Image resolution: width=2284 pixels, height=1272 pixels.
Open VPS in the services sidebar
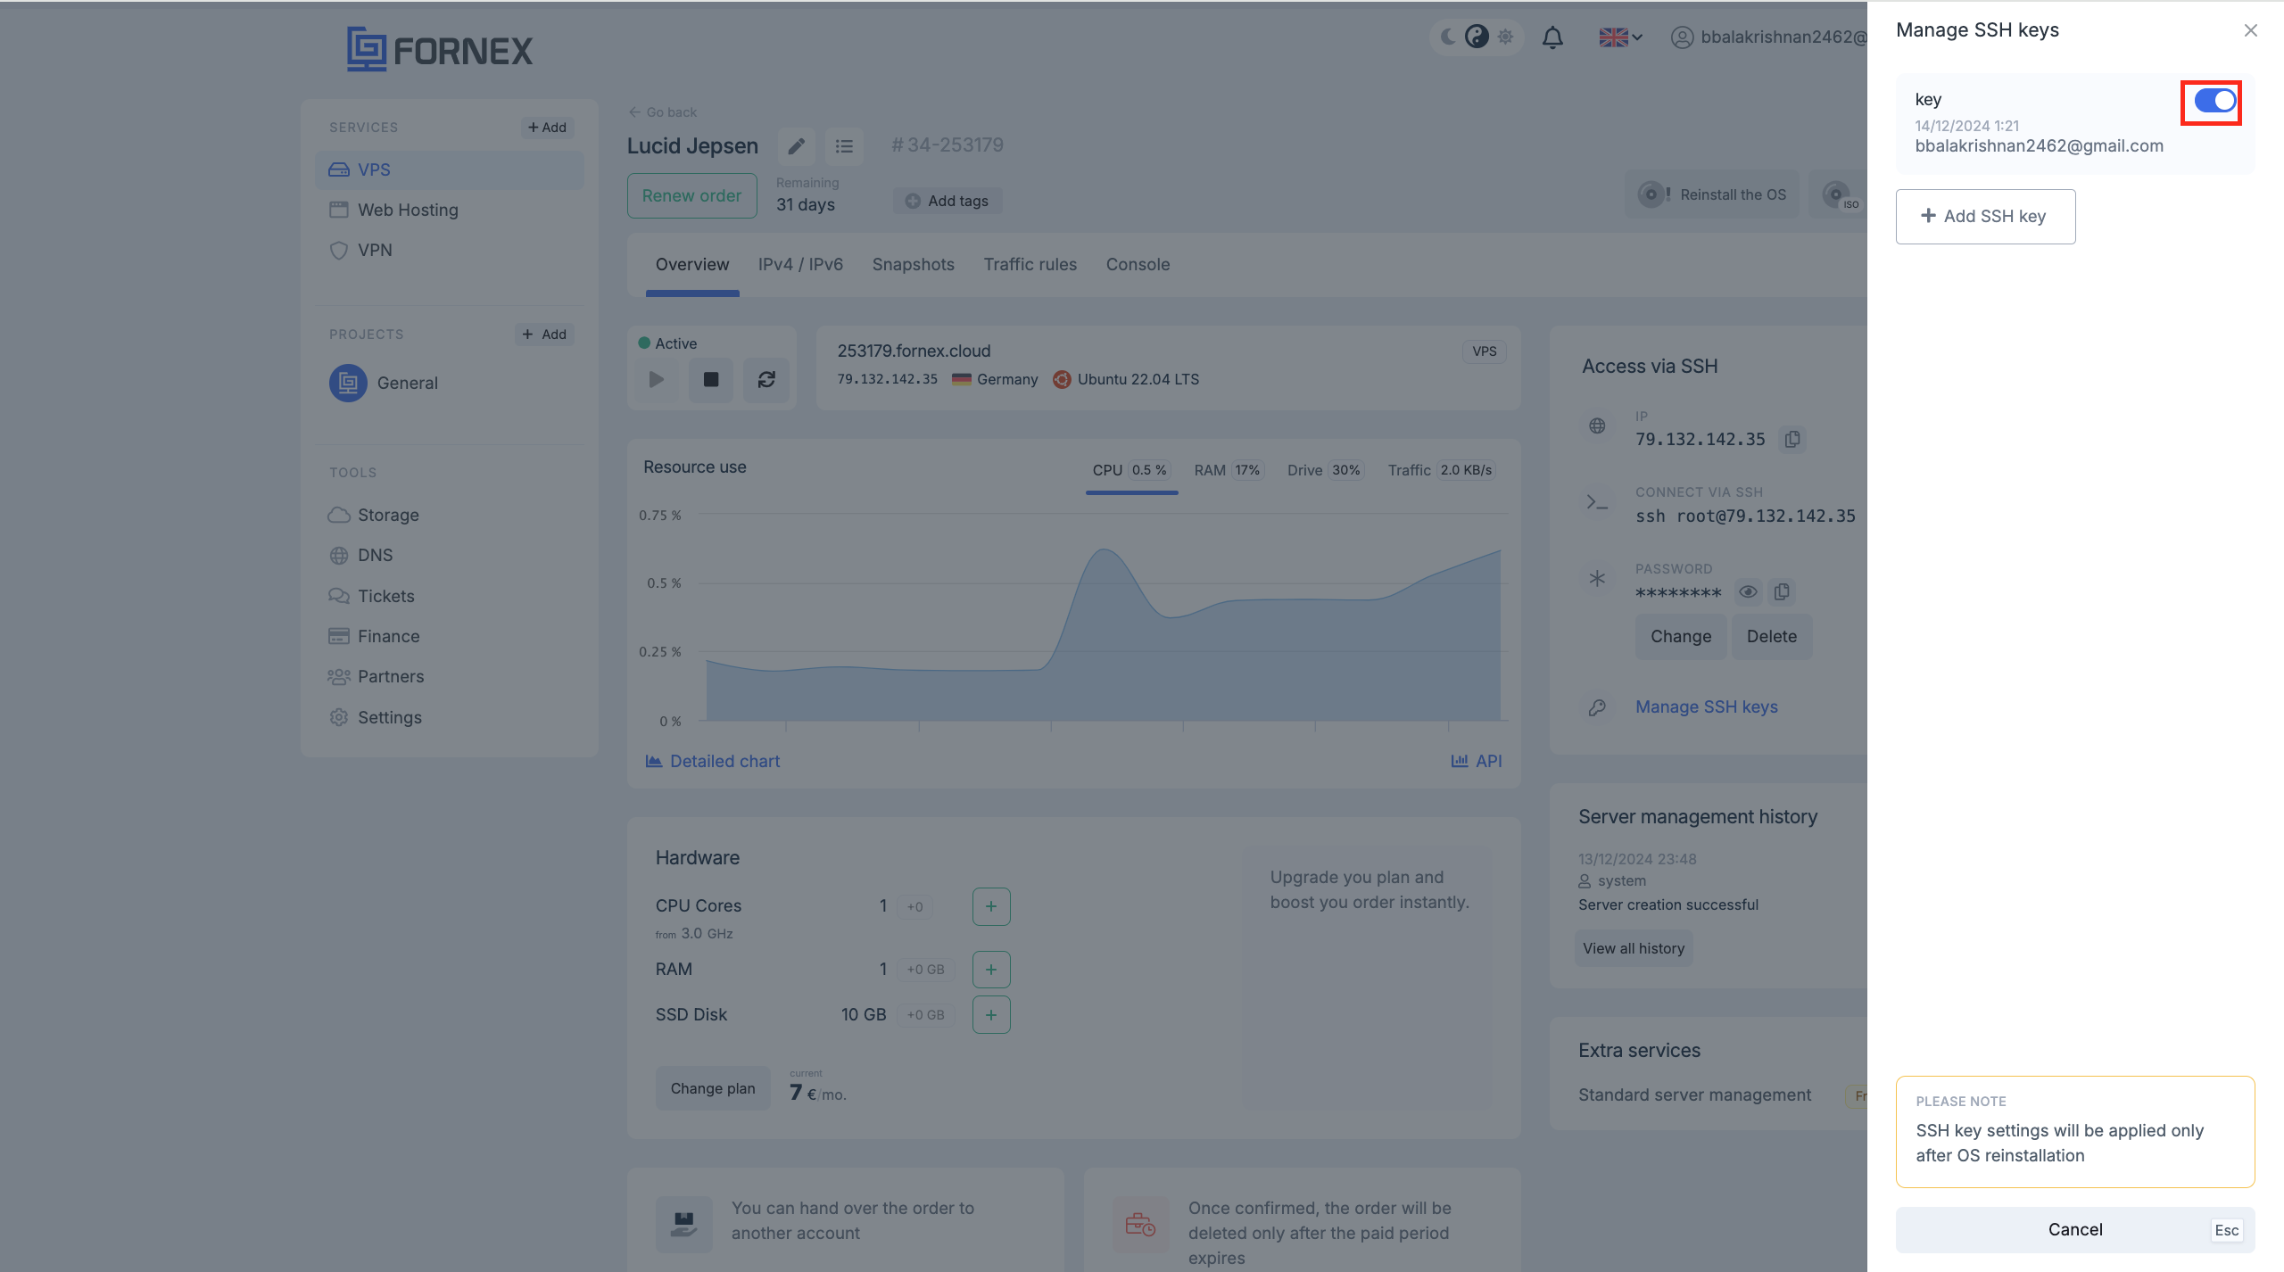[449, 169]
